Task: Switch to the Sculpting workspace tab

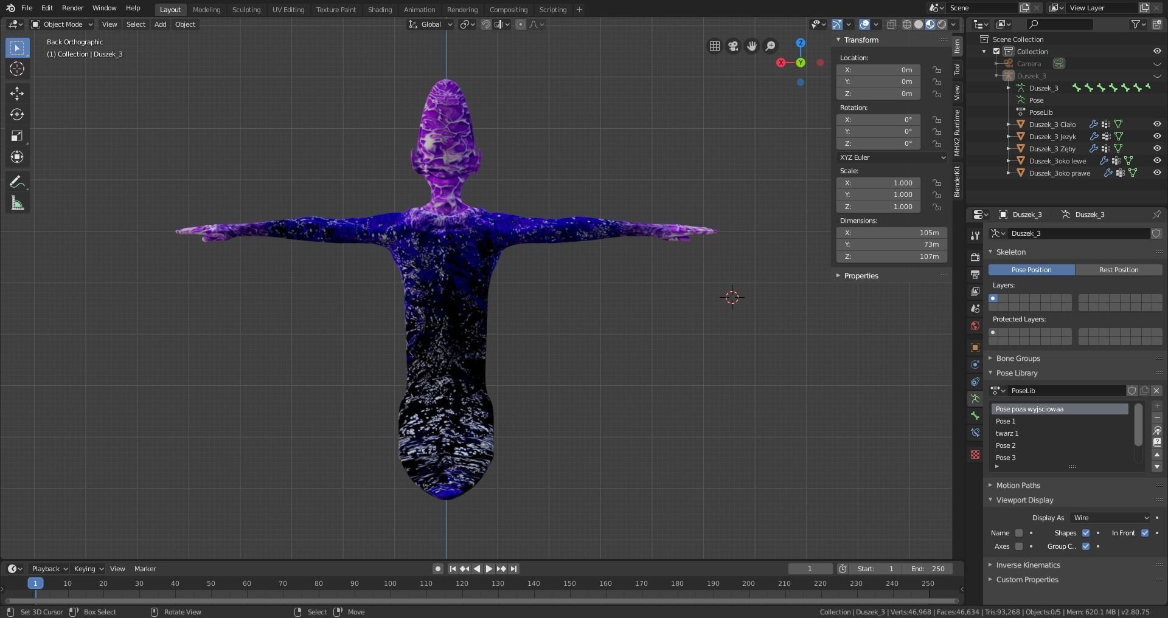Action: click(246, 10)
